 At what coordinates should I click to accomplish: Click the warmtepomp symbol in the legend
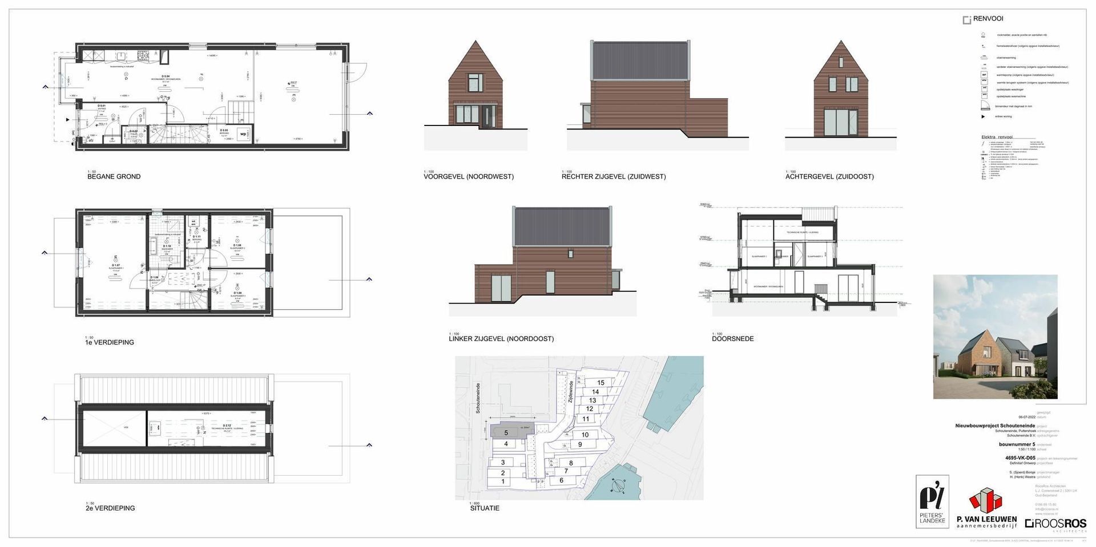point(984,75)
